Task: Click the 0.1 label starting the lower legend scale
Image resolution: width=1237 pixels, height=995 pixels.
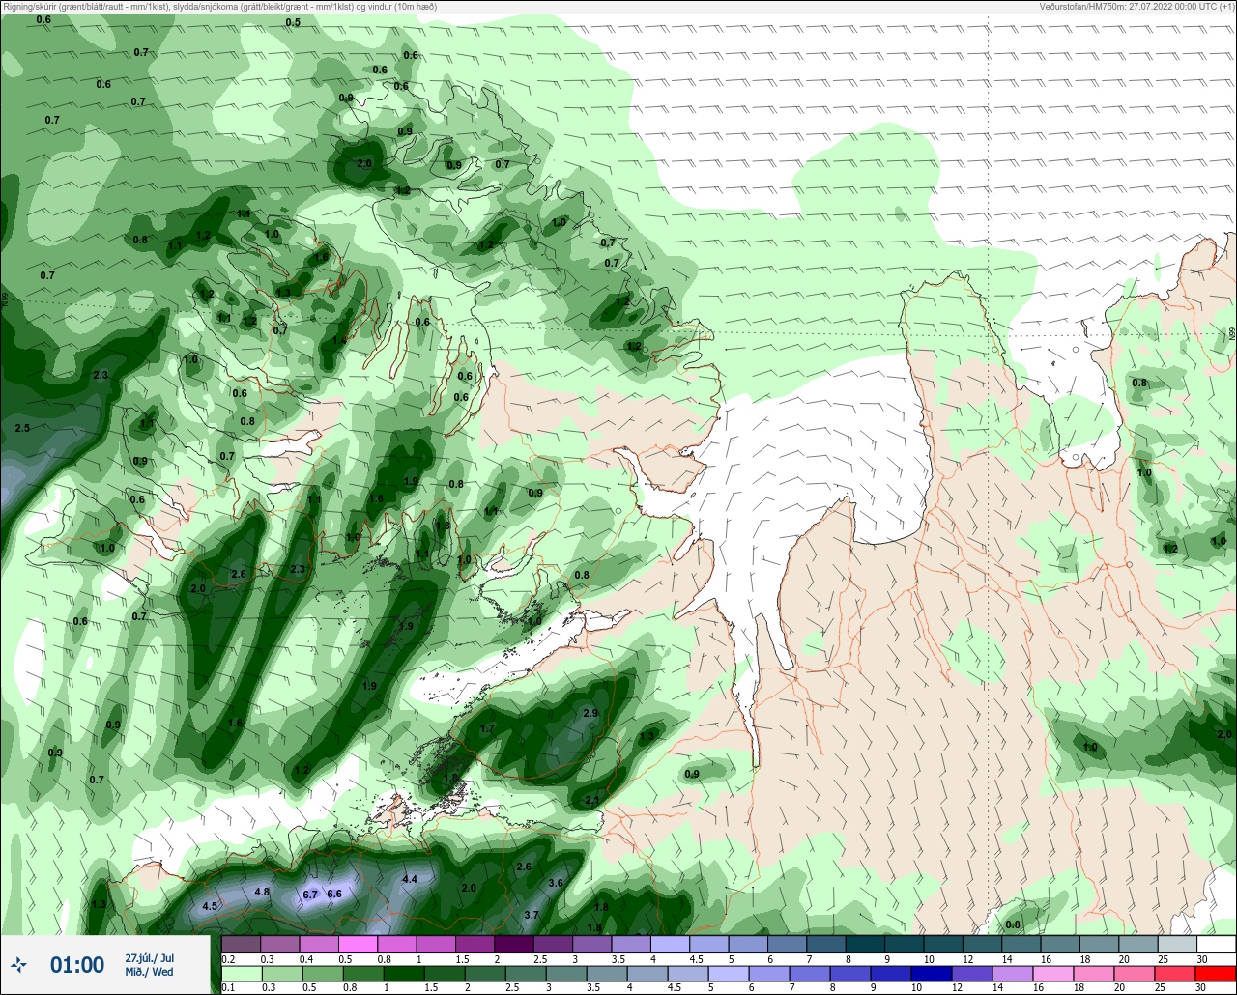Action: point(228,988)
